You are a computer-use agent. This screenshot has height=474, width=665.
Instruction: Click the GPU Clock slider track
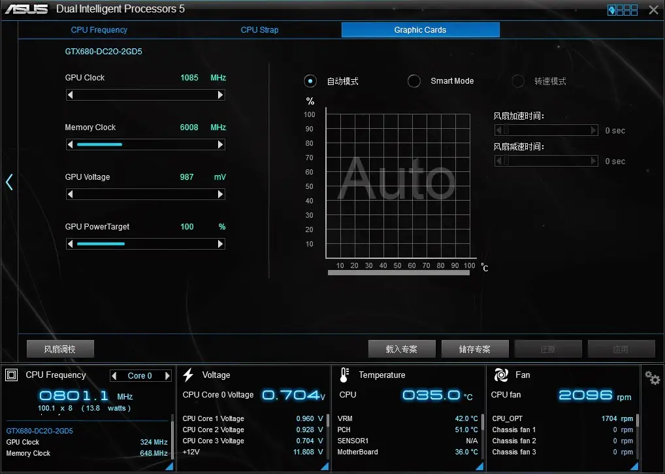click(146, 95)
